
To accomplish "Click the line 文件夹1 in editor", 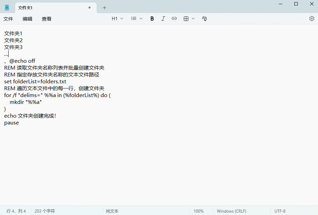I will point(13,34).
